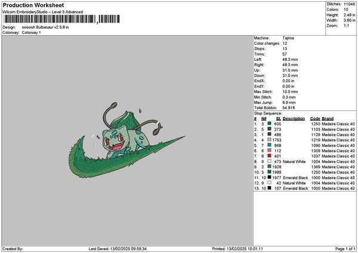Screen dimensions: 358x253
Task: Click the Max Stitch value "10.0 mm"
Action: click(290, 91)
